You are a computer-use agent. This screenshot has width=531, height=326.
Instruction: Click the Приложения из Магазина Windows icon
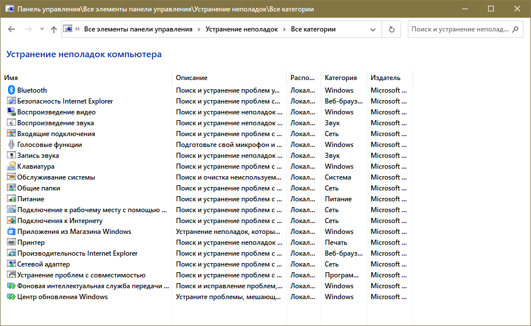click(x=11, y=232)
